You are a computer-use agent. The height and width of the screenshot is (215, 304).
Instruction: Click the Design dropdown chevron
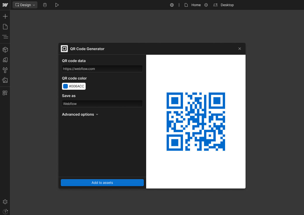[x=34, y=5]
